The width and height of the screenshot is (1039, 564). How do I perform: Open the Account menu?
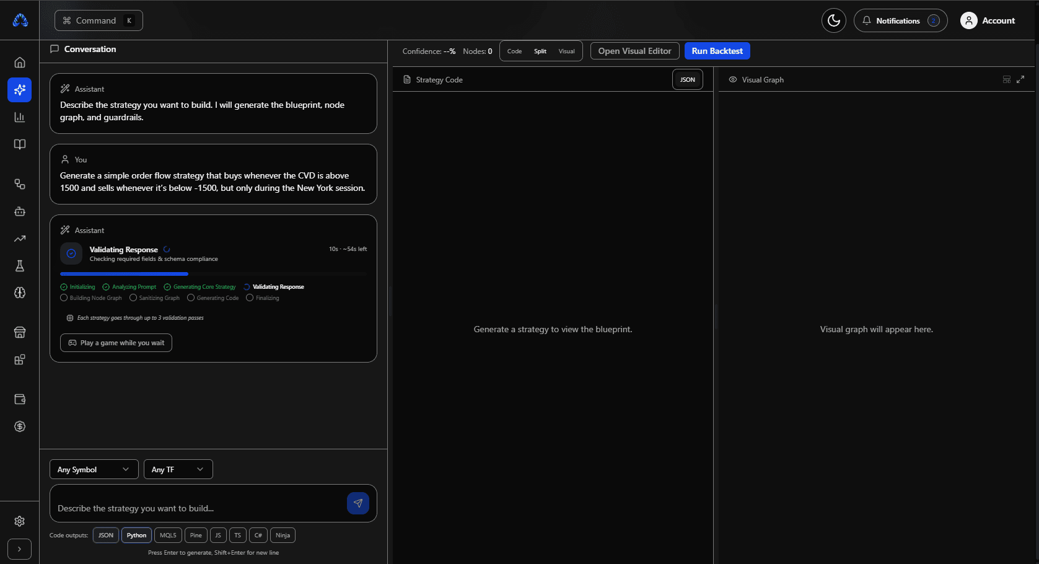coord(988,20)
